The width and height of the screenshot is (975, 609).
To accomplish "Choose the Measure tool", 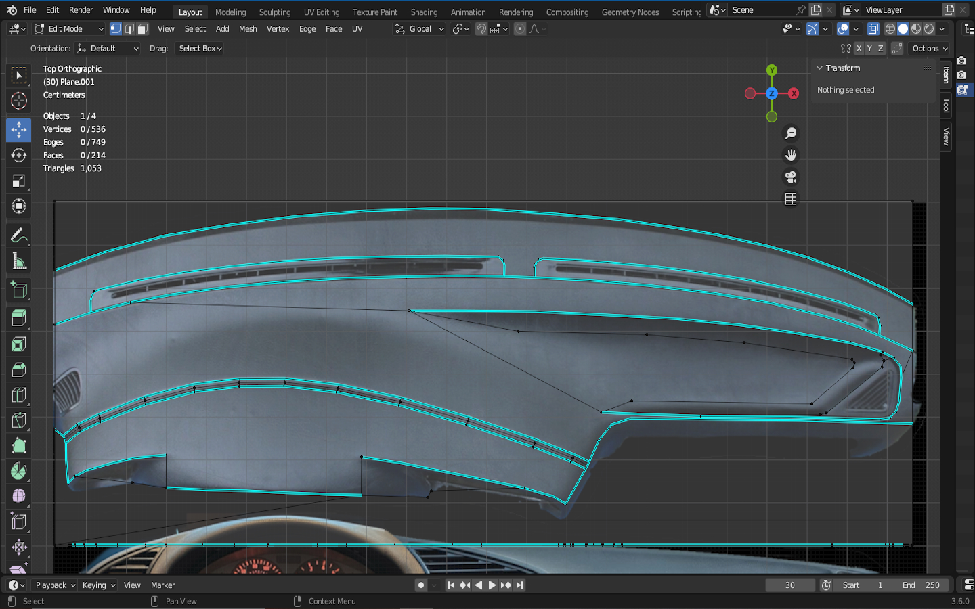I will [18, 262].
